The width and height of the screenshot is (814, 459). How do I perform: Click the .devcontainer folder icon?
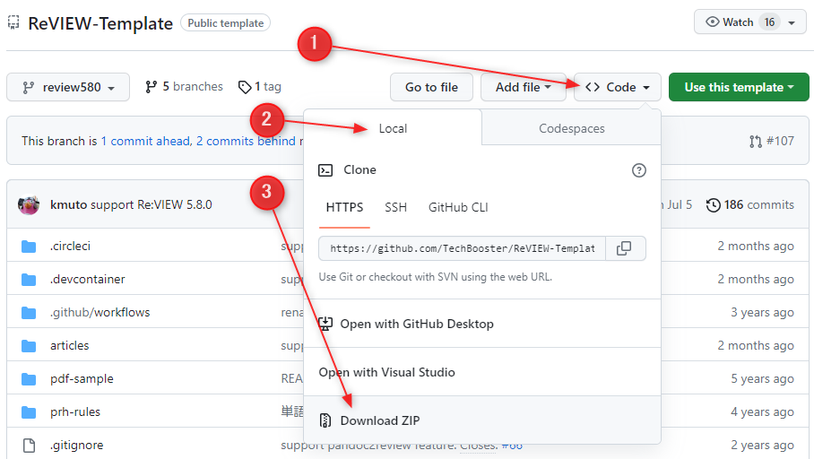click(x=29, y=280)
